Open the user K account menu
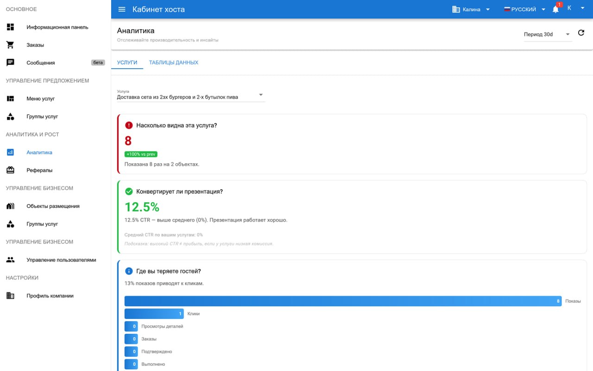The width and height of the screenshot is (593, 371). tap(576, 8)
